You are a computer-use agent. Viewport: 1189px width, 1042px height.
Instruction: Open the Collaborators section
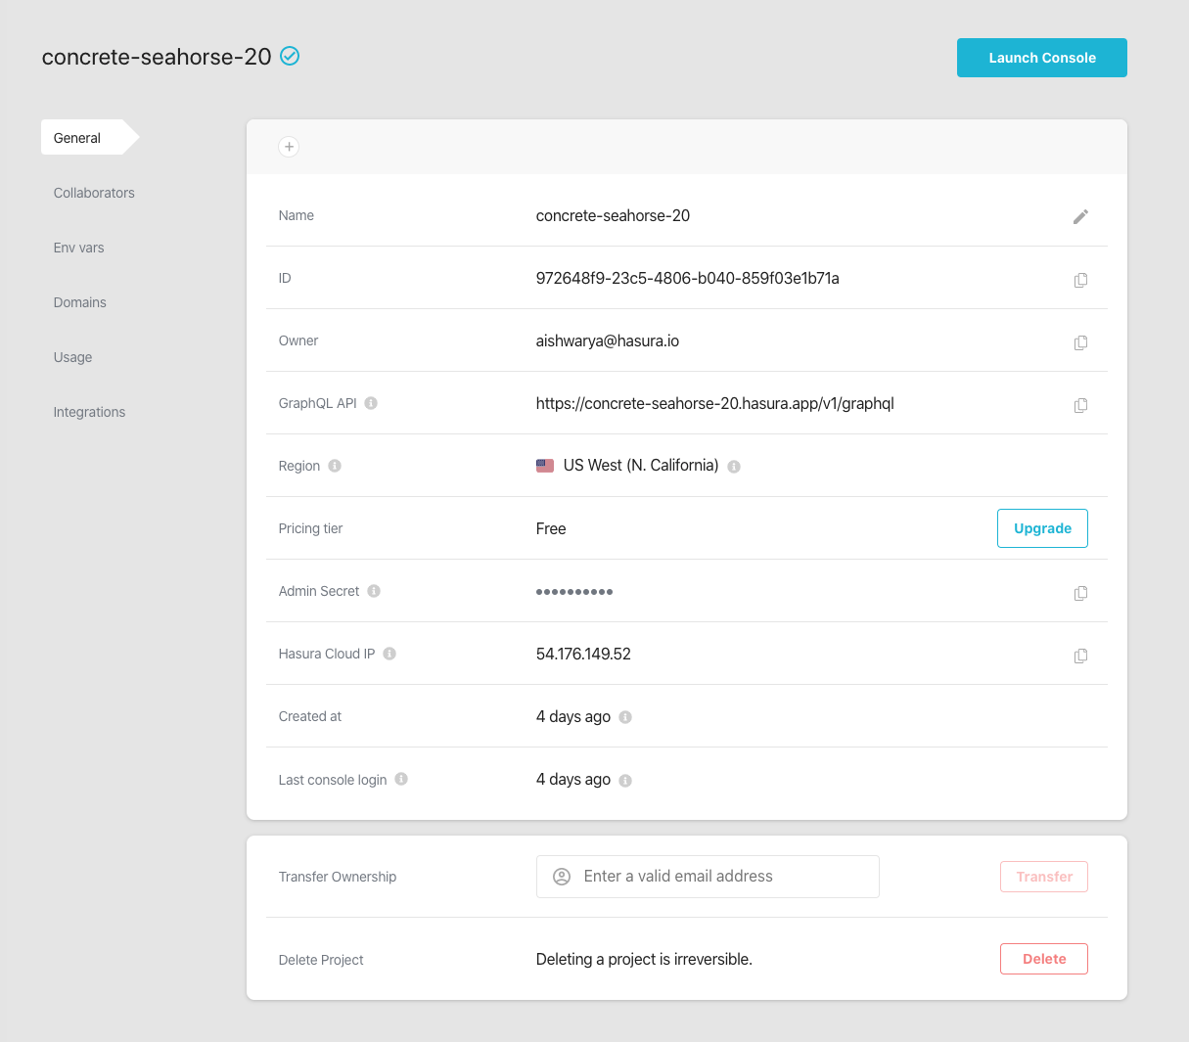pyautogui.click(x=94, y=193)
